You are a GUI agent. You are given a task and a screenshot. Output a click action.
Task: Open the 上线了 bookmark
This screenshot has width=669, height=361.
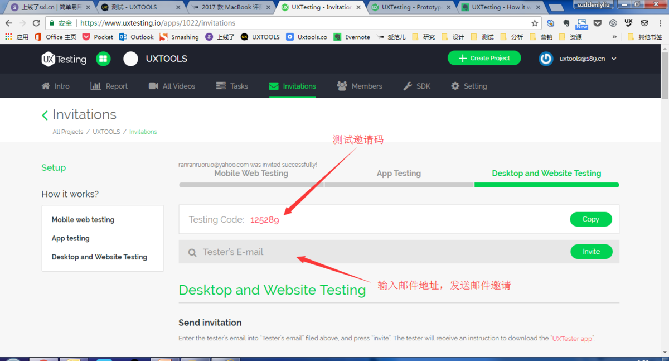pos(220,37)
